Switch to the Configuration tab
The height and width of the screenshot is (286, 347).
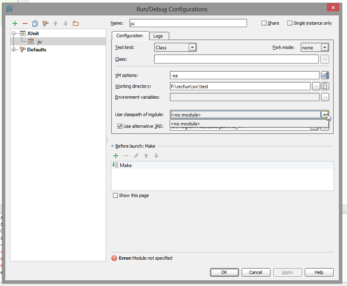coord(130,36)
